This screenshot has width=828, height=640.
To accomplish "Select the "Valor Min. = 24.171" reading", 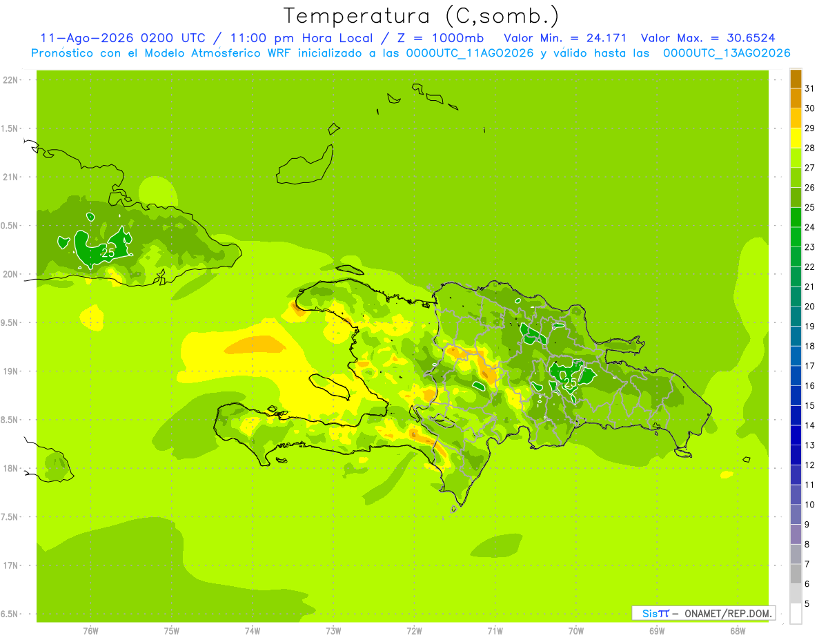I will [565, 38].
